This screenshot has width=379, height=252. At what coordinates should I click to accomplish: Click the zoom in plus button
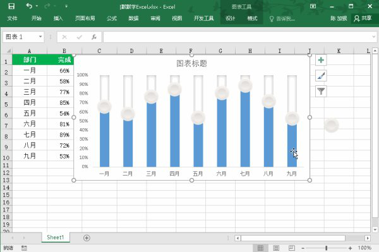350,248
